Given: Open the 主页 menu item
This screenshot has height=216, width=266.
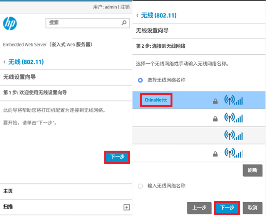Looking at the screenshot, I should click(x=8, y=191).
